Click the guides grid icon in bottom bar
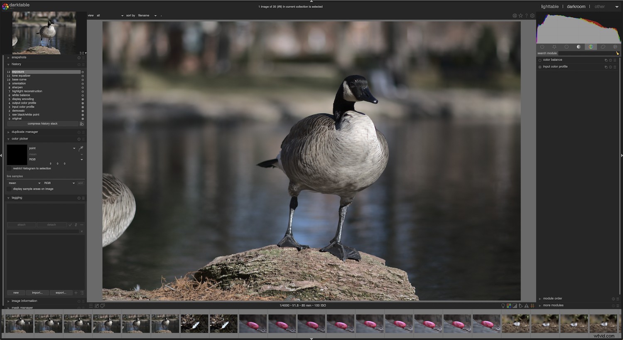The image size is (623, 340). (x=533, y=306)
